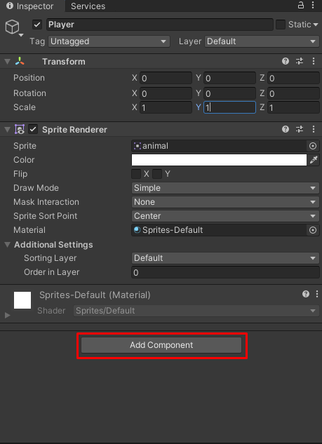
Task: Click the Add Component button
Action: pyautogui.click(x=161, y=345)
